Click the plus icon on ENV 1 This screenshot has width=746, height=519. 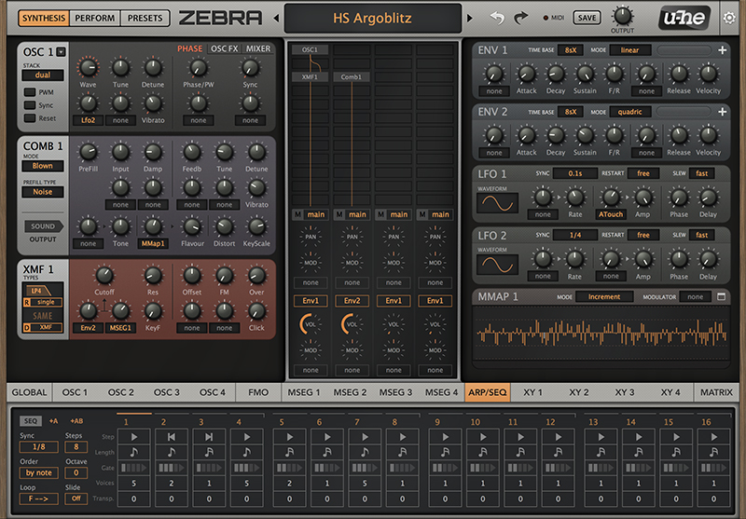click(x=722, y=50)
